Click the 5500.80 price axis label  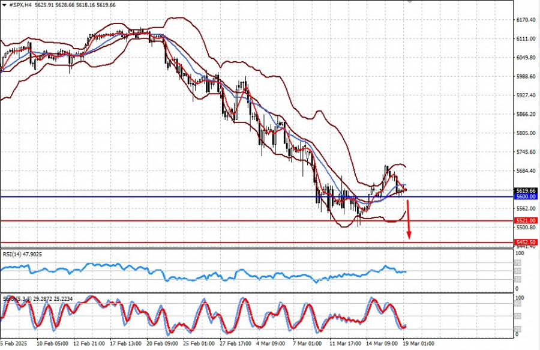tap(526, 228)
